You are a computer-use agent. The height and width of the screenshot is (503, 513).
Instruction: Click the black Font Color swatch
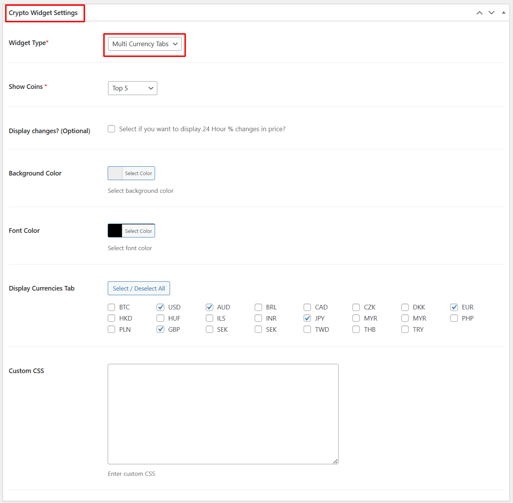(115, 231)
